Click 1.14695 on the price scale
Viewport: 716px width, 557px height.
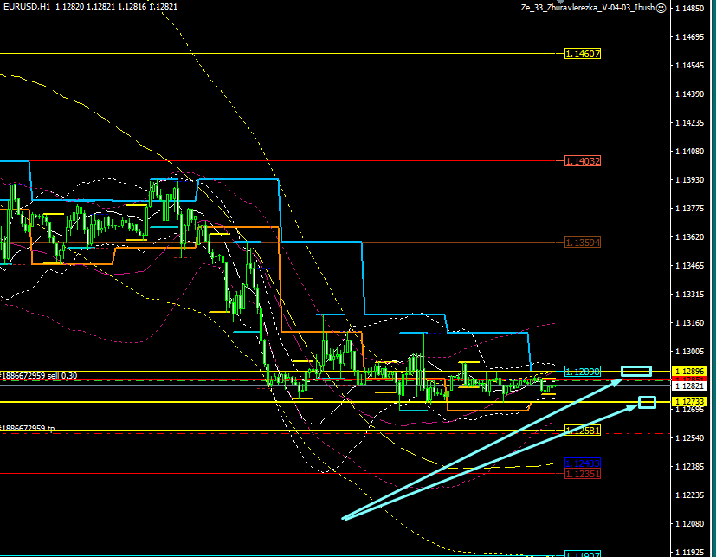689,37
